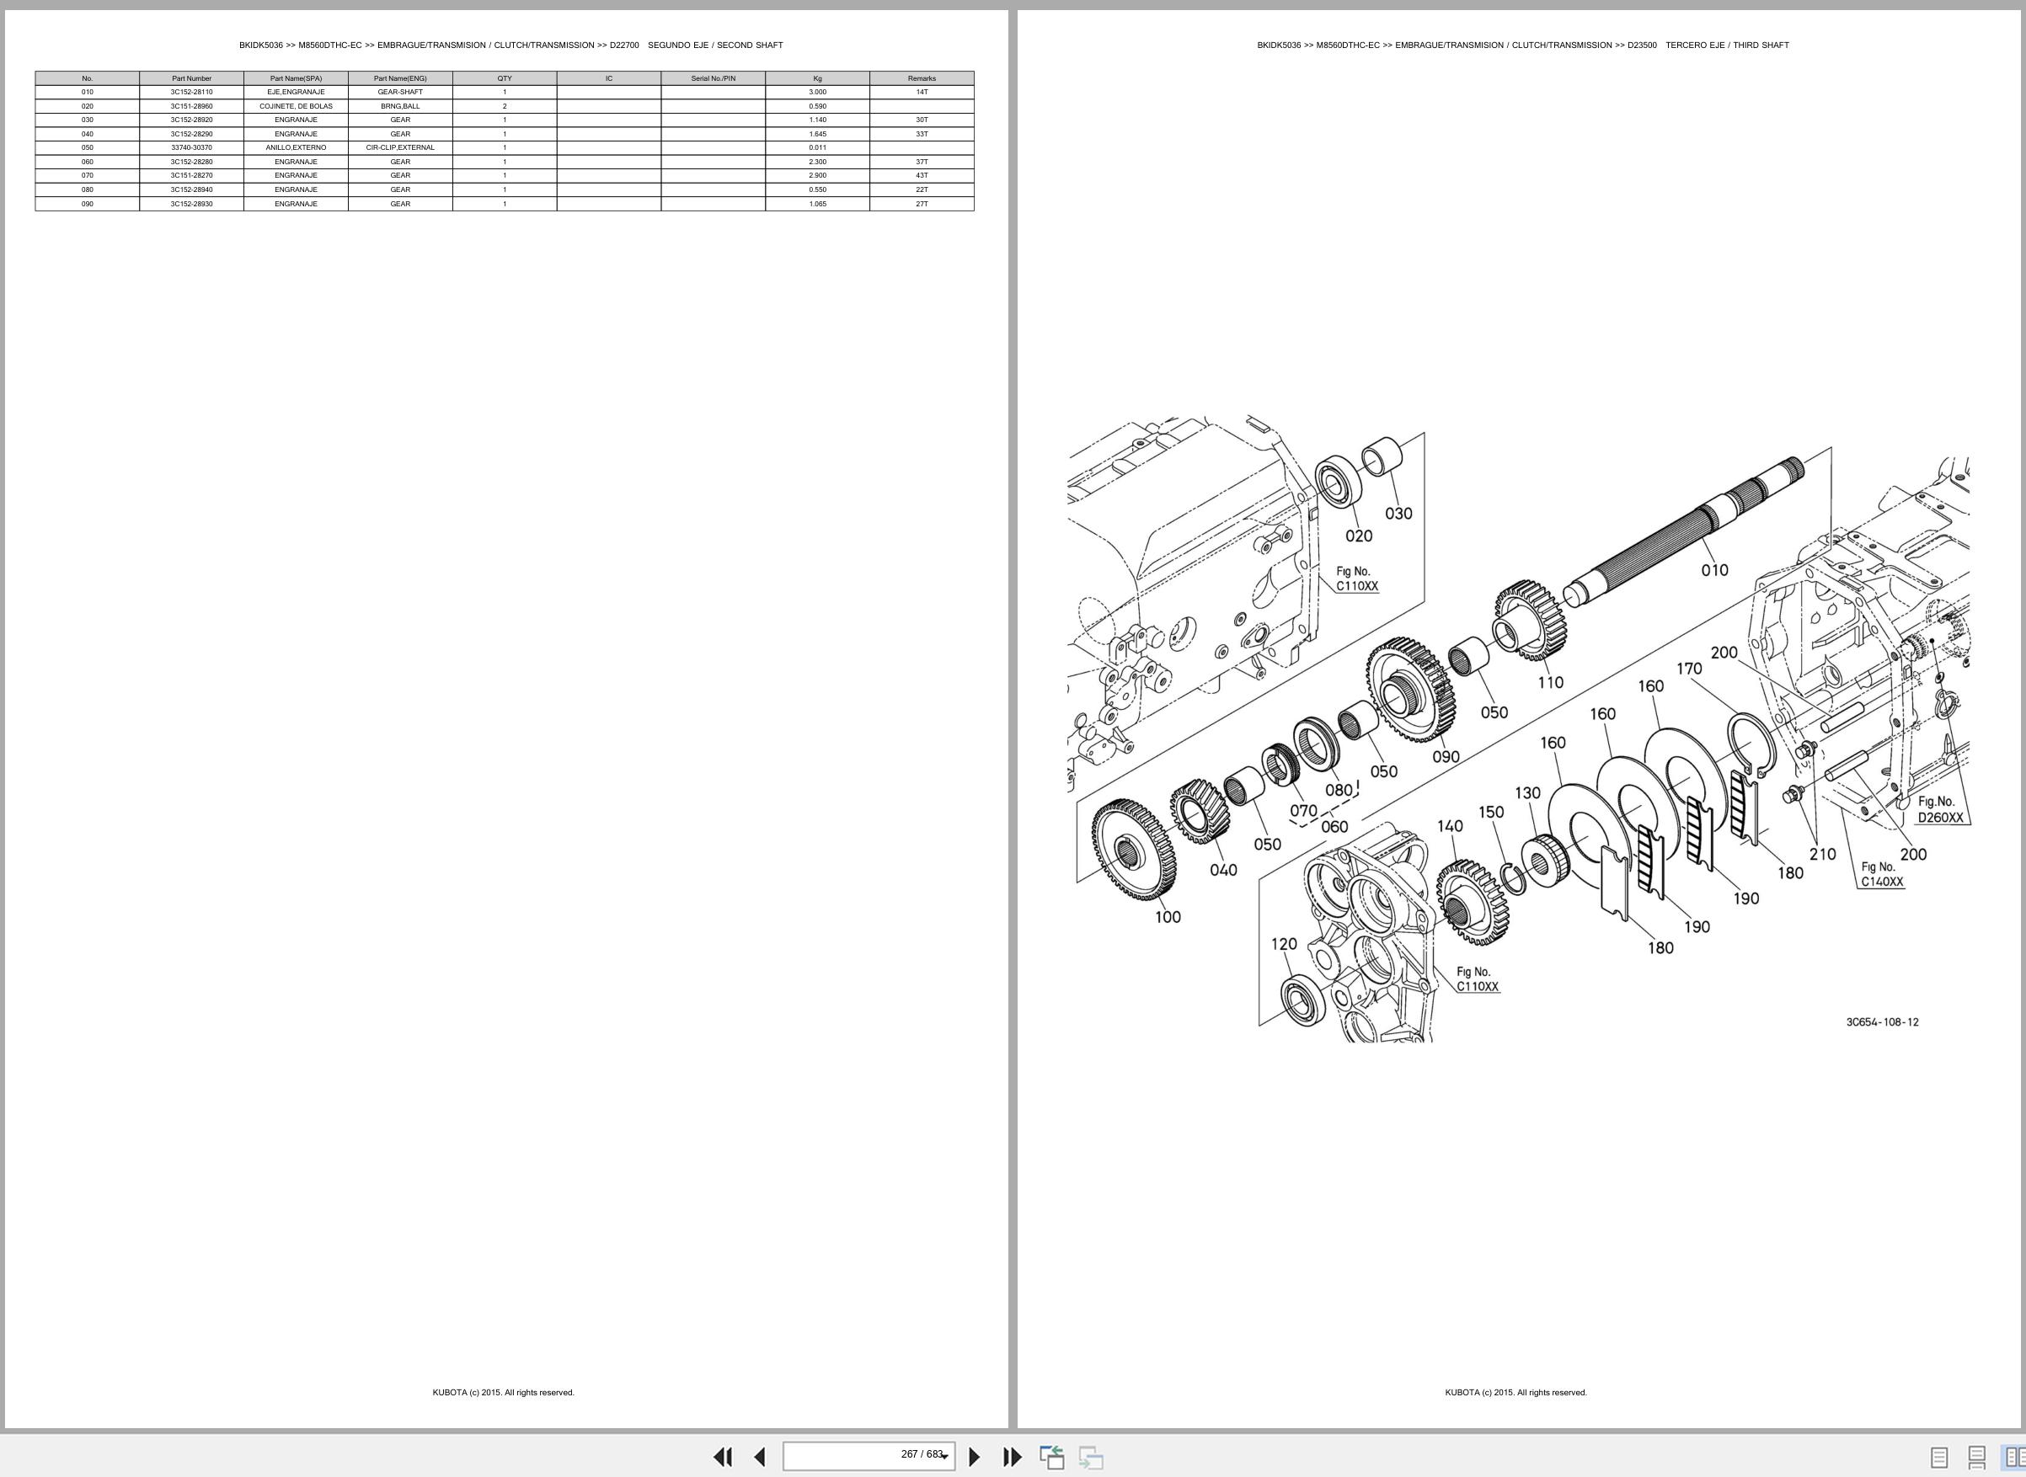Click callout 150 near the circlip
The width and height of the screenshot is (2026, 1477).
[1491, 813]
